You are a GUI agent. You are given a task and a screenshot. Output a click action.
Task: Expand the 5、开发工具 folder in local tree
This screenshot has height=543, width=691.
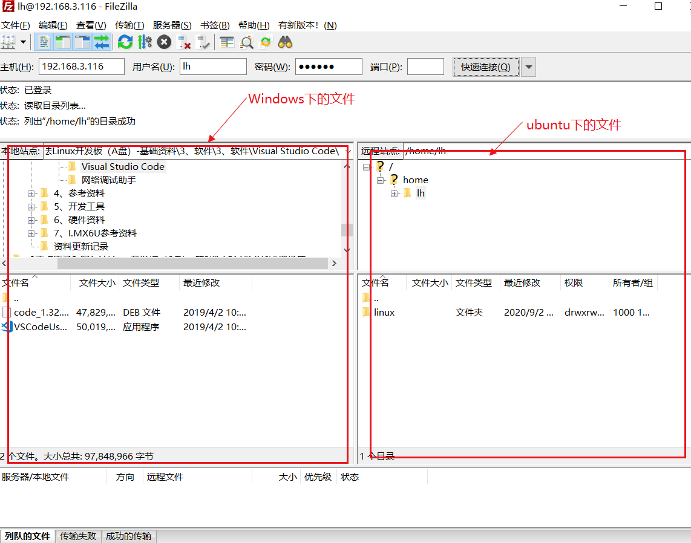31,206
